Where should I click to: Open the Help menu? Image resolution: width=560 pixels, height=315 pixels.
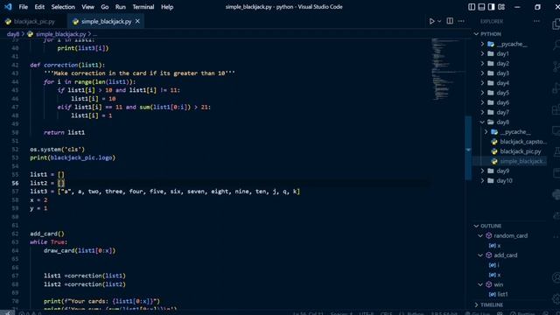tap(167, 7)
